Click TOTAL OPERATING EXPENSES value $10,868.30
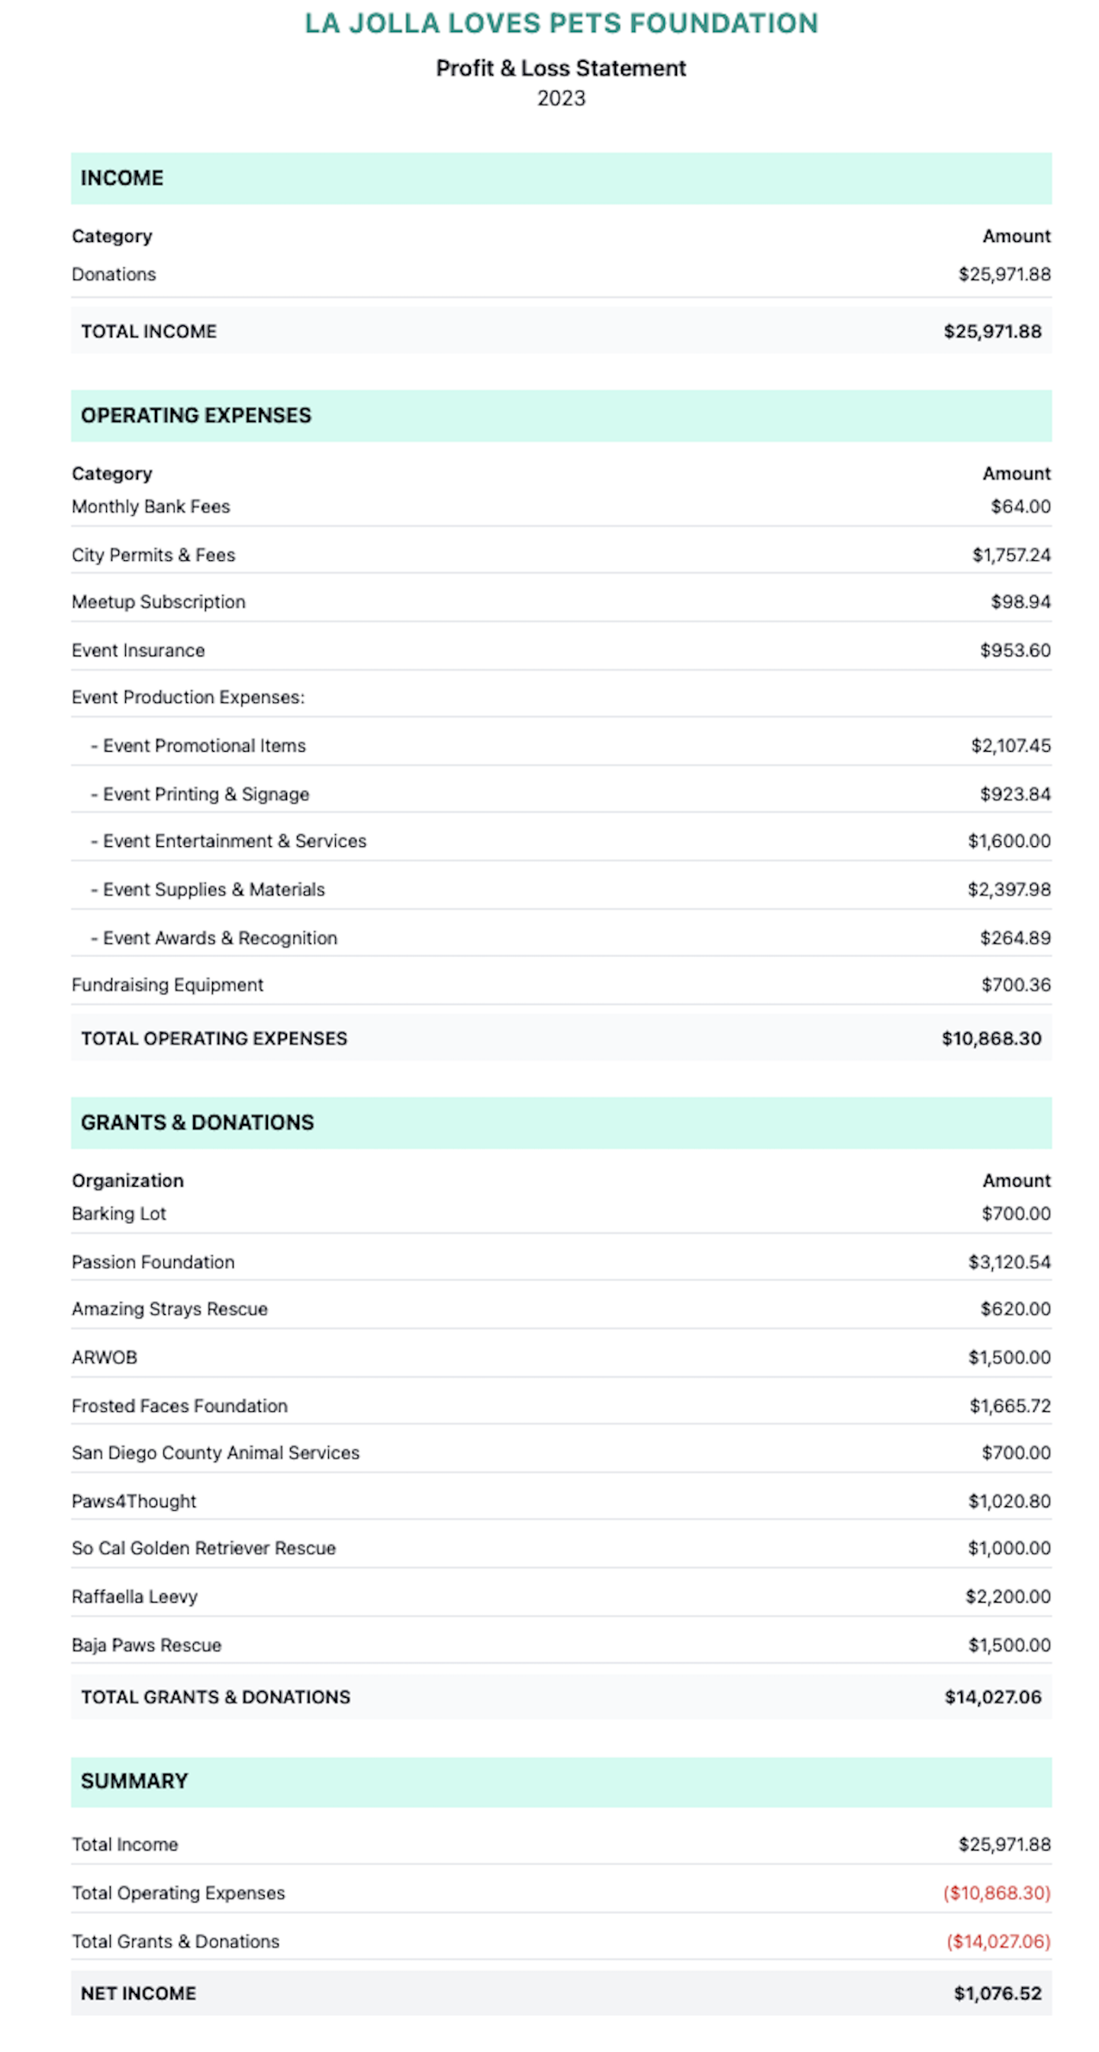 coord(991,1039)
